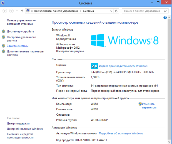Select Все элементы панели управления breadcrumb
172x144 pixels.
tap(56, 11)
